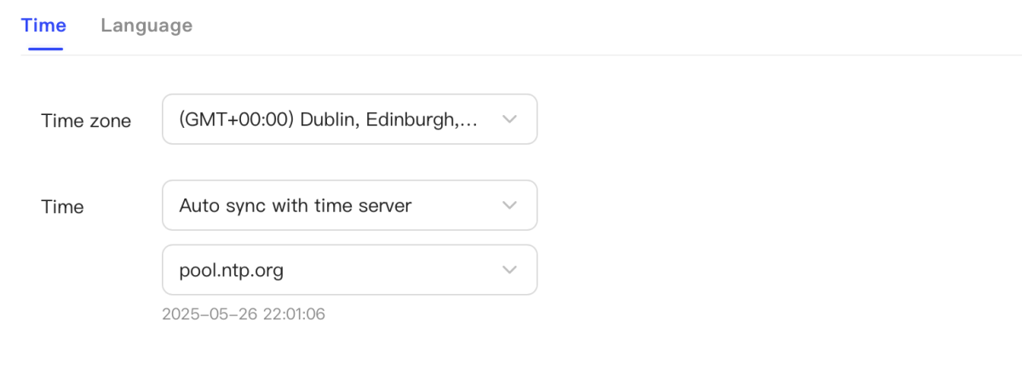
Task: Click the Time zone chevron arrow
Action: (x=509, y=119)
